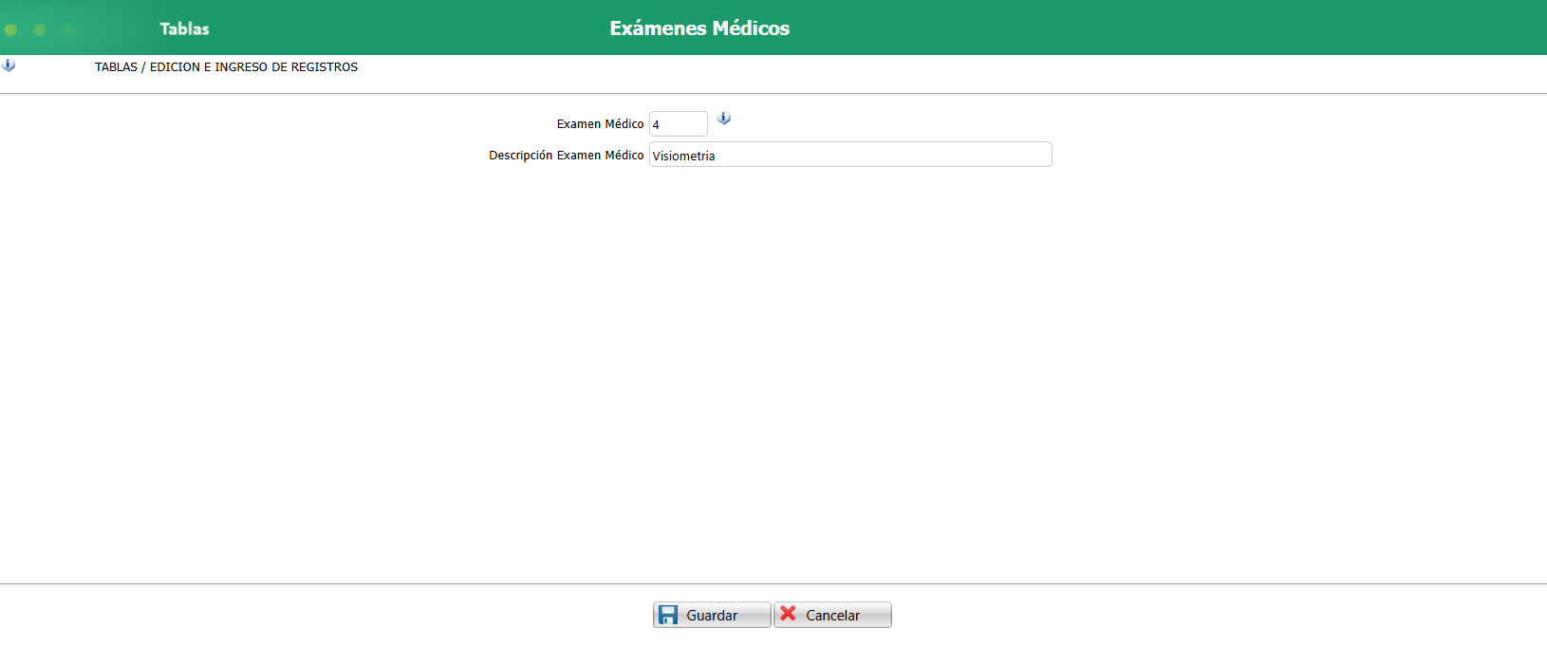Click the Examen Médico field label

(600, 124)
